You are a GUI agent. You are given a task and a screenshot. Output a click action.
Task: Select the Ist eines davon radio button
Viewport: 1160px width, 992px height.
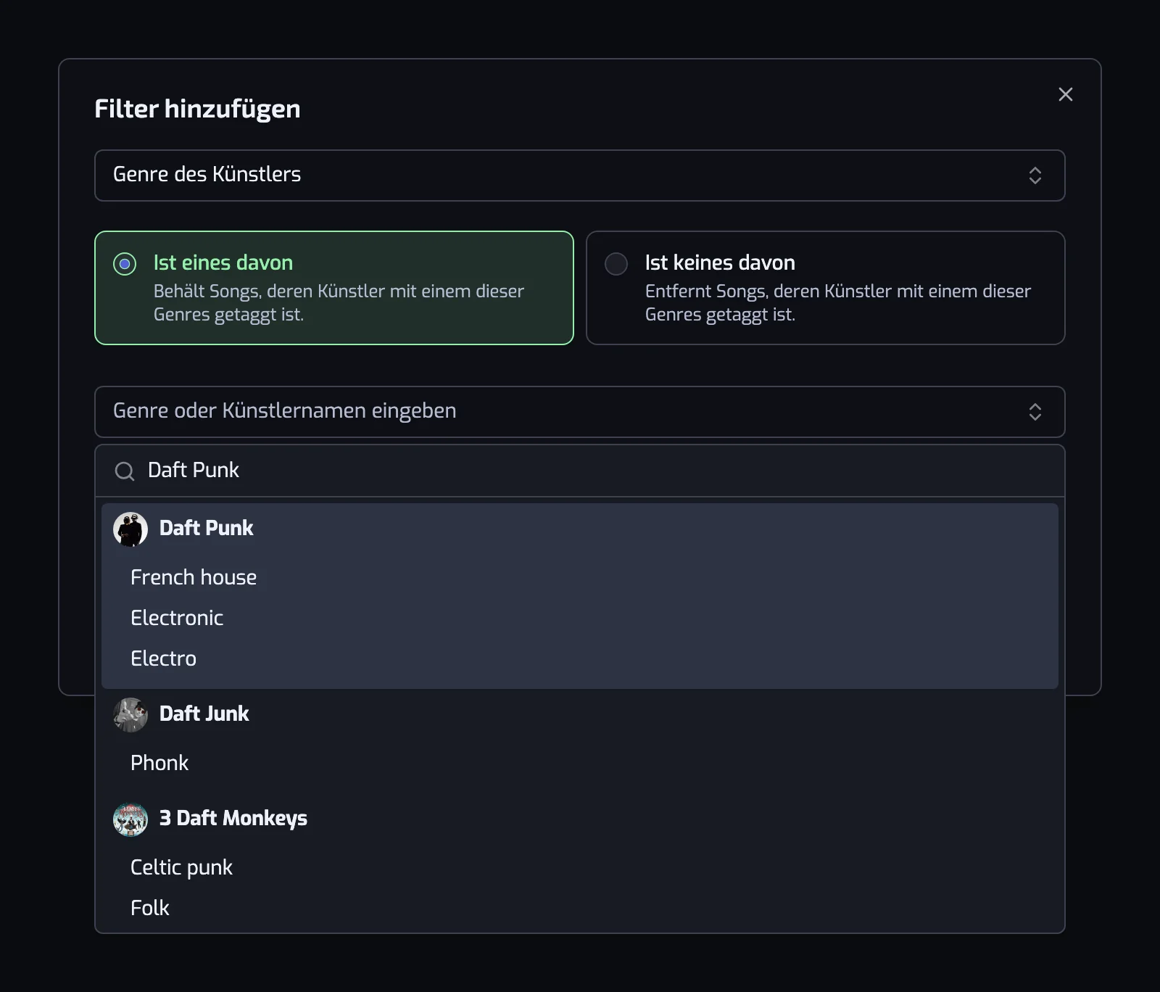(125, 264)
